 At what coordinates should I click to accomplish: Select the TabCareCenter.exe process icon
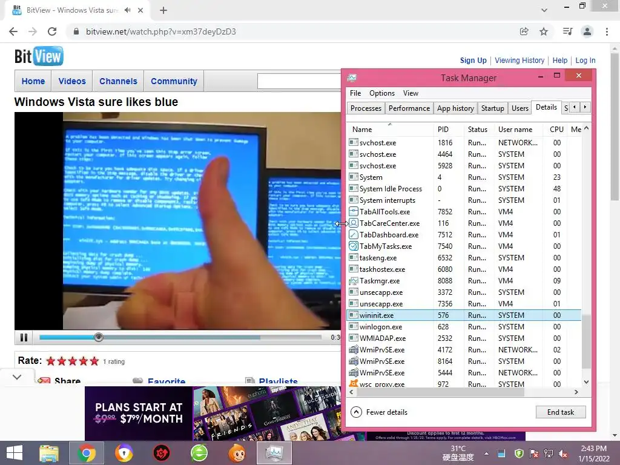click(x=354, y=223)
